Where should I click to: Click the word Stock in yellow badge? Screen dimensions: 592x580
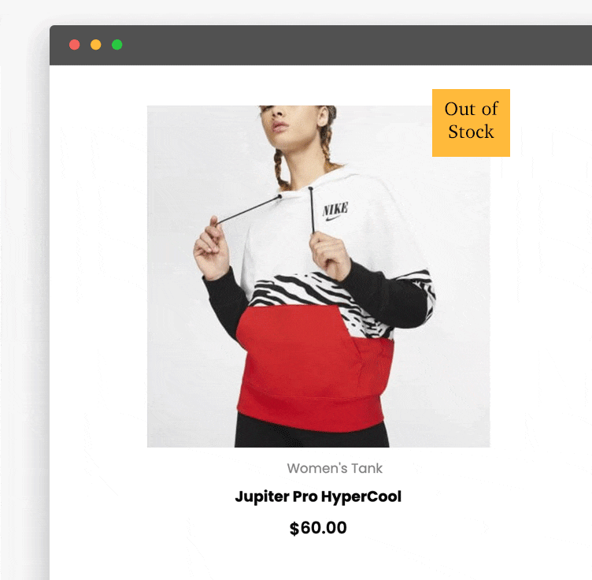click(x=471, y=132)
